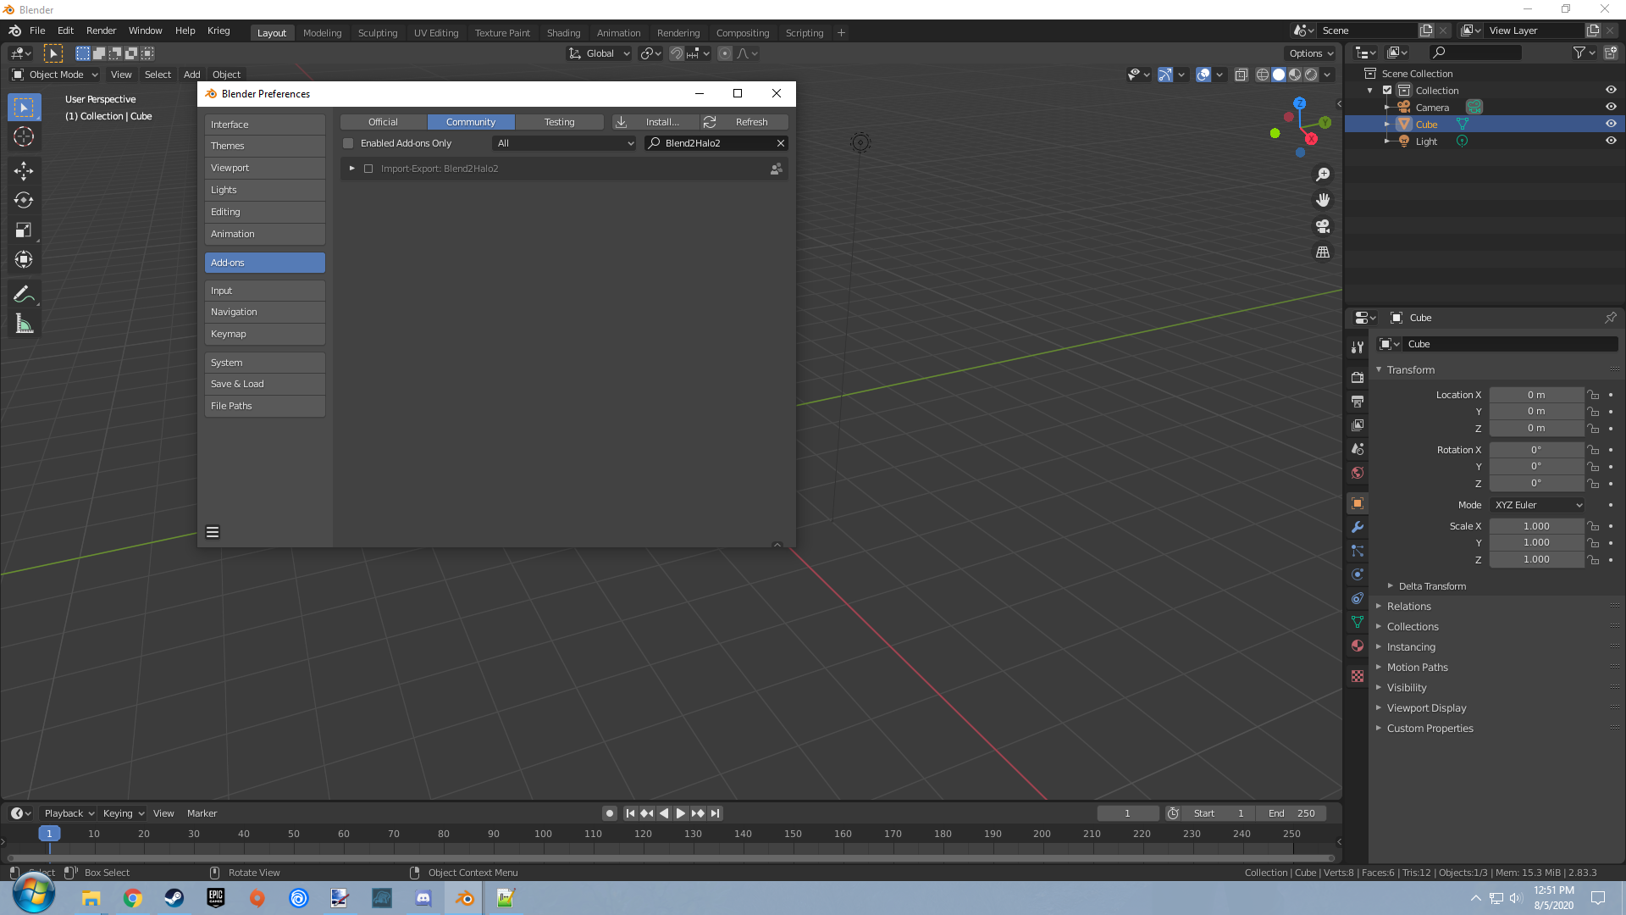Hide the Cube in the outliner
This screenshot has width=1626, height=915.
click(x=1611, y=124)
